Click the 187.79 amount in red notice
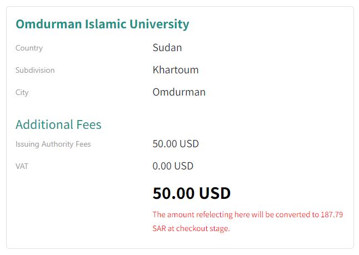Viewport: 359px width, 255px height. pyautogui.click(x=332, y=214)
